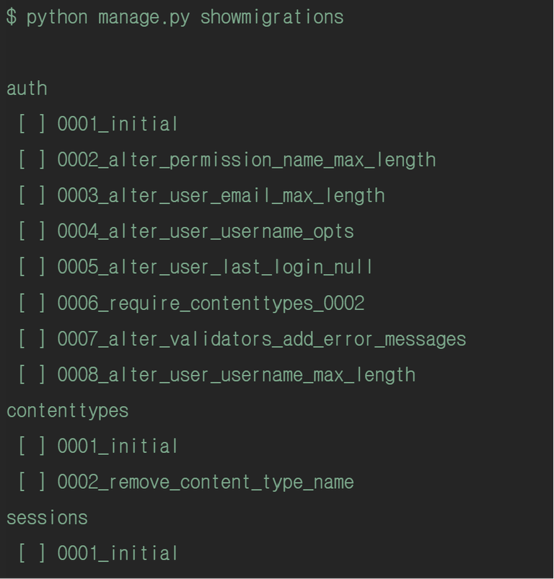
Task: Check the box for auth 0001_initial
Action: point(32,124)
